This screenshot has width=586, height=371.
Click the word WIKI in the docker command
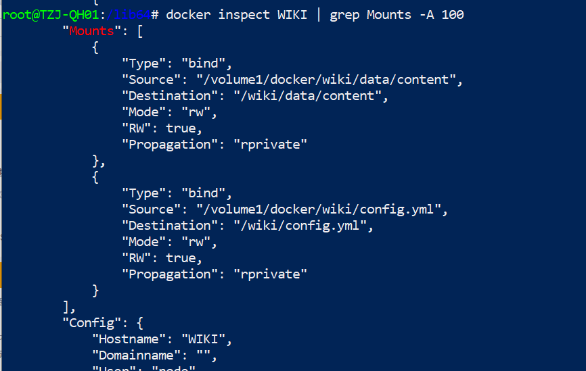pyautogui.click(x=292, y=15)
